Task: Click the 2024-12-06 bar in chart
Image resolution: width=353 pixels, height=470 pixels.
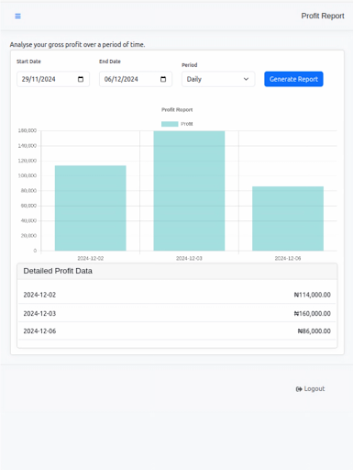Action: pos(288,218)
